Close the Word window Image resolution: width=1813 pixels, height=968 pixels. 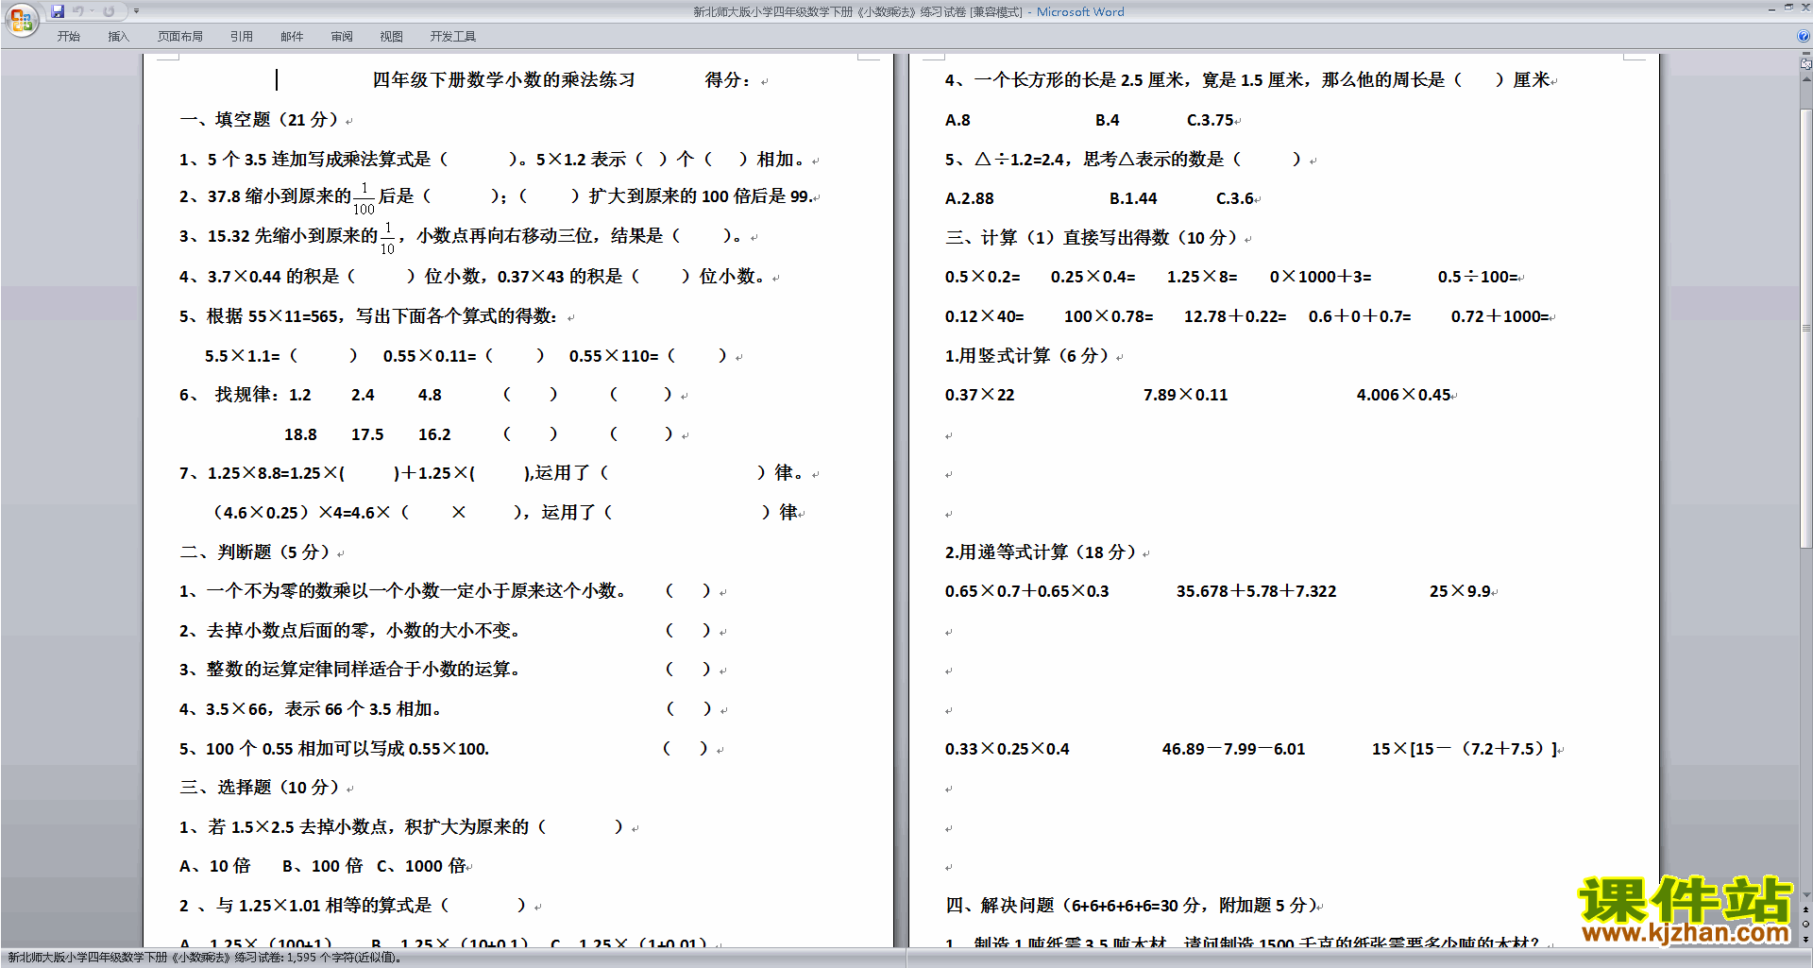(x=1805, y=8)
